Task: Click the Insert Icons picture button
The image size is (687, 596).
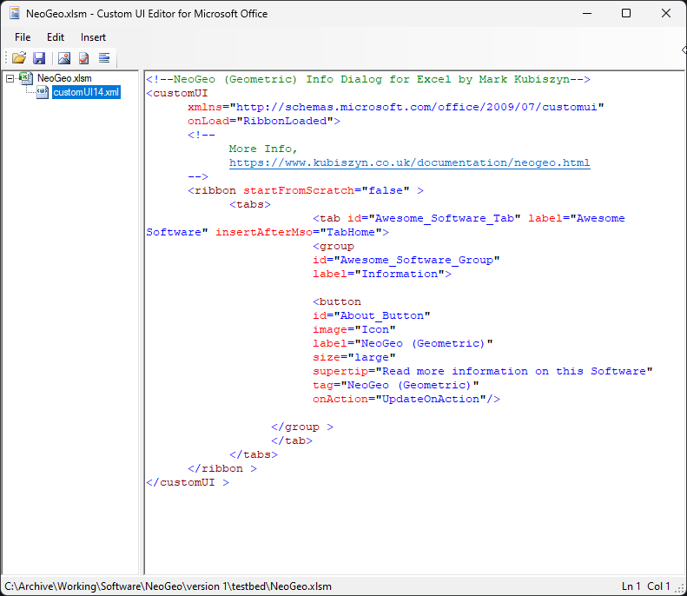Action: (63, 58)
